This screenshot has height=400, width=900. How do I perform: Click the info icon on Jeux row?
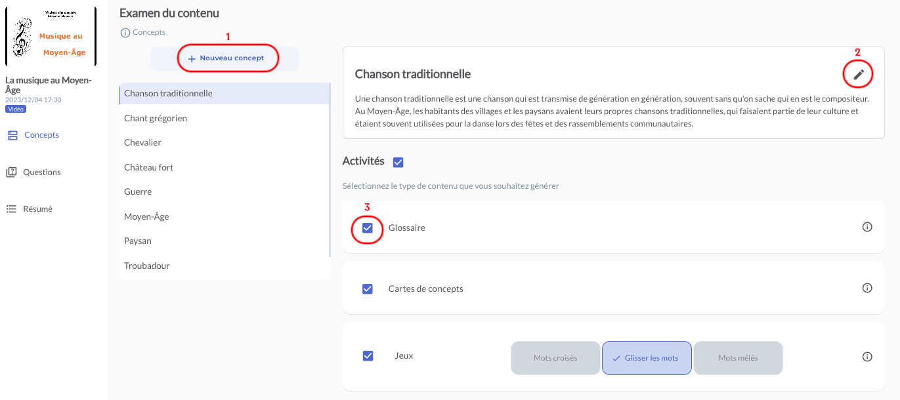(867, 357)
